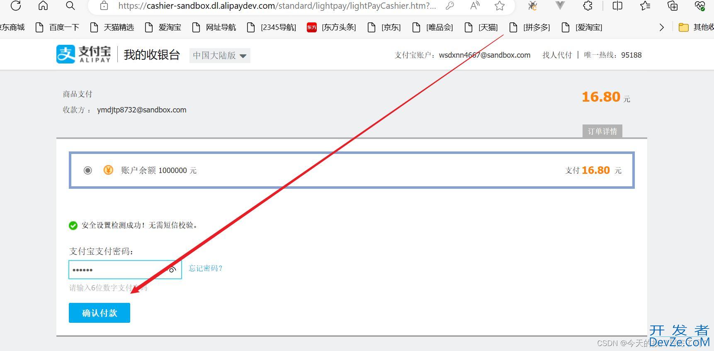Open the Extensions puzzle icon
This screenshot has height=351, width=714.
(x=588, y=6)
